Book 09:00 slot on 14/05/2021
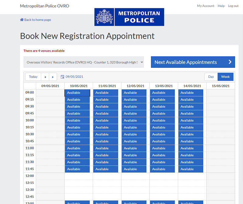This screenshot has height=204, width=243. [191, 93]
